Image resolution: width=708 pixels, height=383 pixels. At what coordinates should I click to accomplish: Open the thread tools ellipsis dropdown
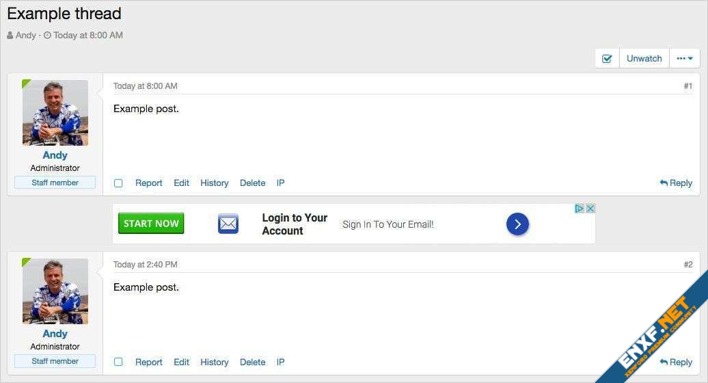point(685,59)
